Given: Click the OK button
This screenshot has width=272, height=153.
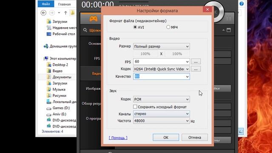Looking at the screenshot, I should 166,137.
